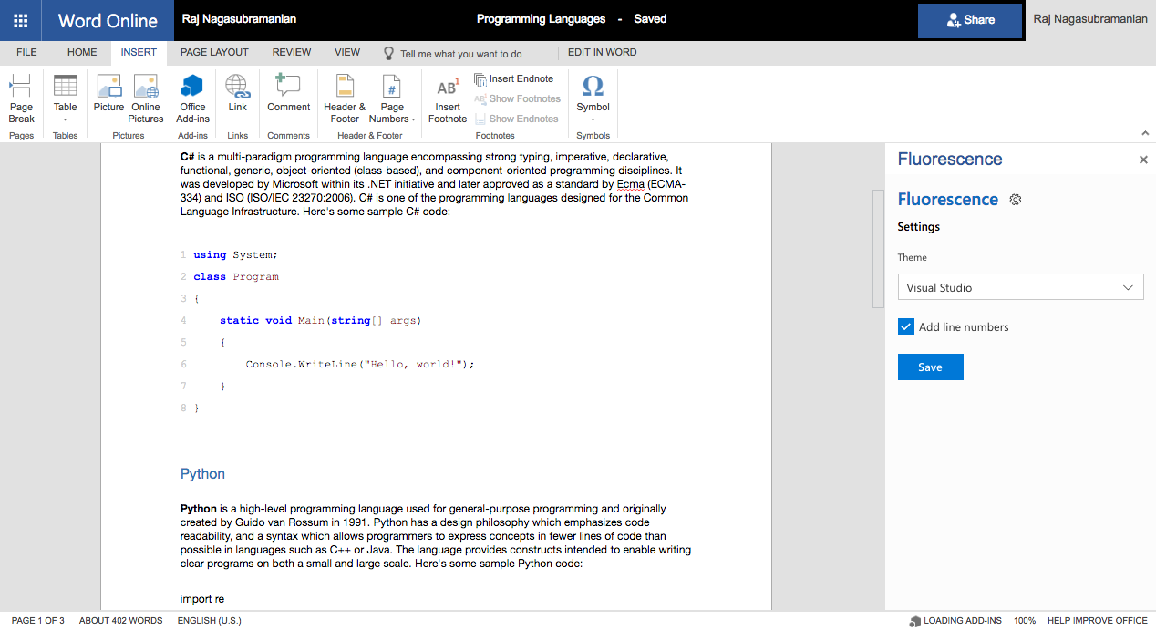Click ENGLISH (U.S.) language indicator
1156x631 pixels.
point(210,620)
